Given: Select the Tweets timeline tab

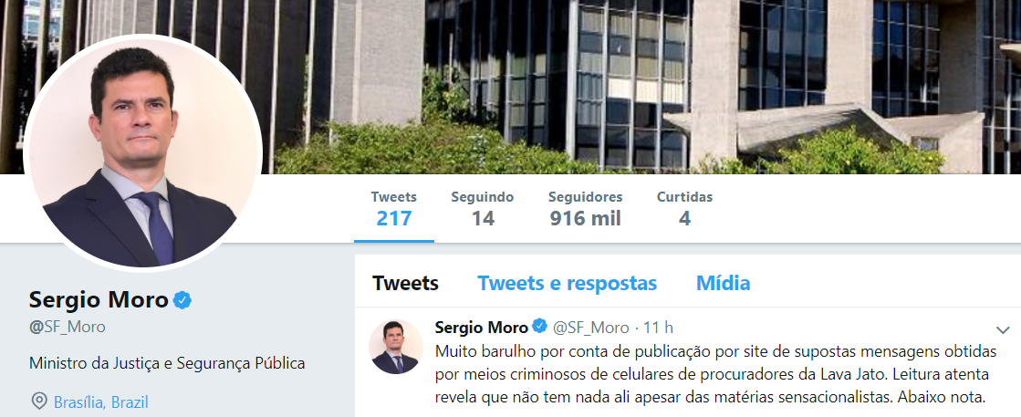Looking at the screenshot, I should click(405, 284).
